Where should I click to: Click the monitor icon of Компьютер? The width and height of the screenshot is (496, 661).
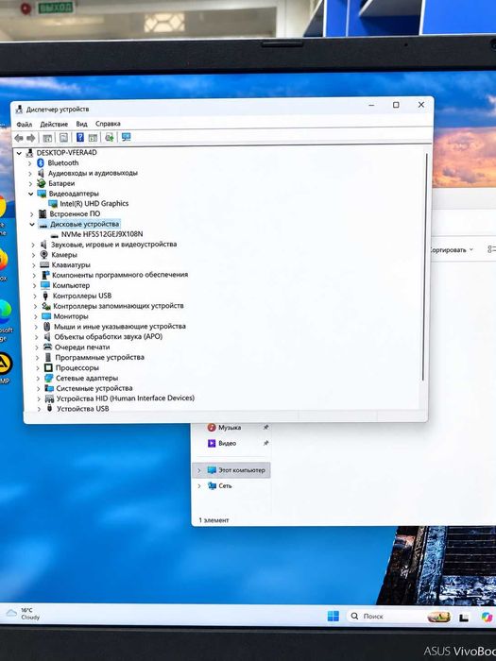pyautogui.click(x=45, y=285)
